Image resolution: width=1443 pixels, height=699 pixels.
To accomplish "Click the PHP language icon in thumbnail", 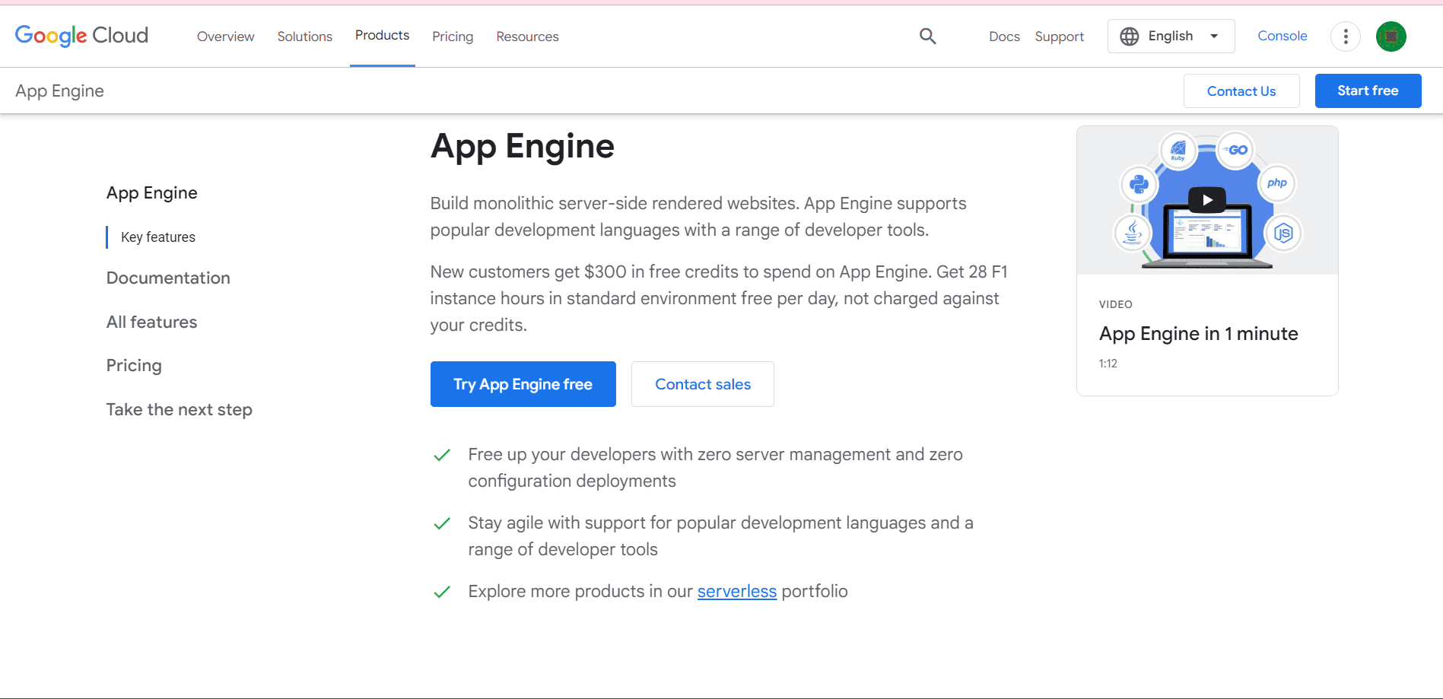I will 1276,183.
